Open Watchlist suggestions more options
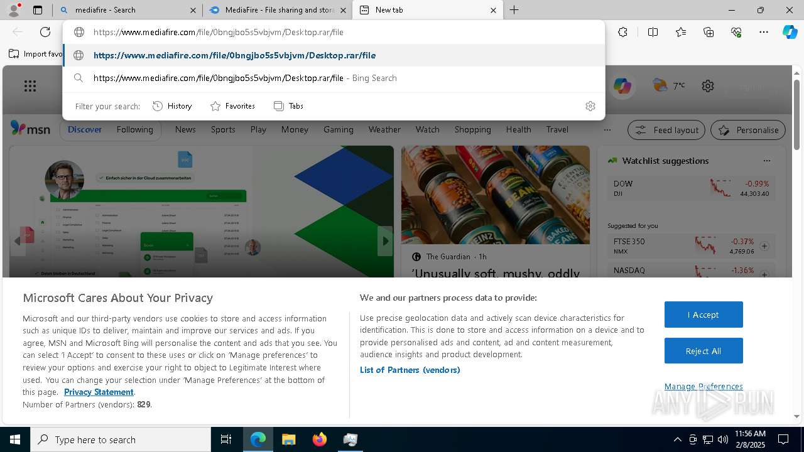804x452 pixels. 766,161
